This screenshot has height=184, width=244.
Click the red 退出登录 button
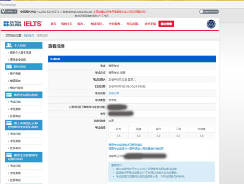coord(166,24)
